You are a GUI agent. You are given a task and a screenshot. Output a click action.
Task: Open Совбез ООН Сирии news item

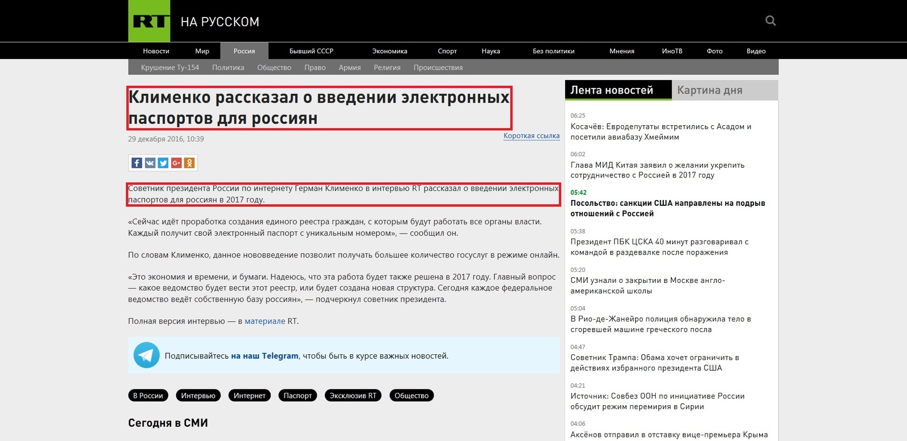pos(658,401)
